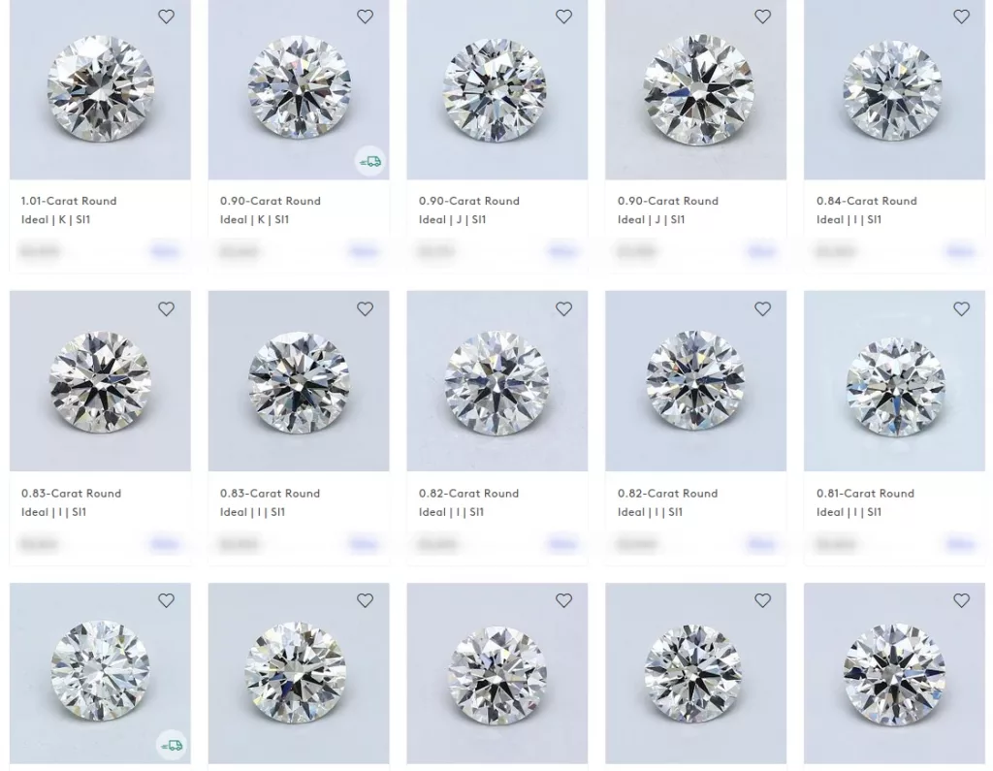The image size is (993, 771).
Task: Click the fast-shipping truck icon on 0.90-Carat K diamond
Action: tap(370, 162)
